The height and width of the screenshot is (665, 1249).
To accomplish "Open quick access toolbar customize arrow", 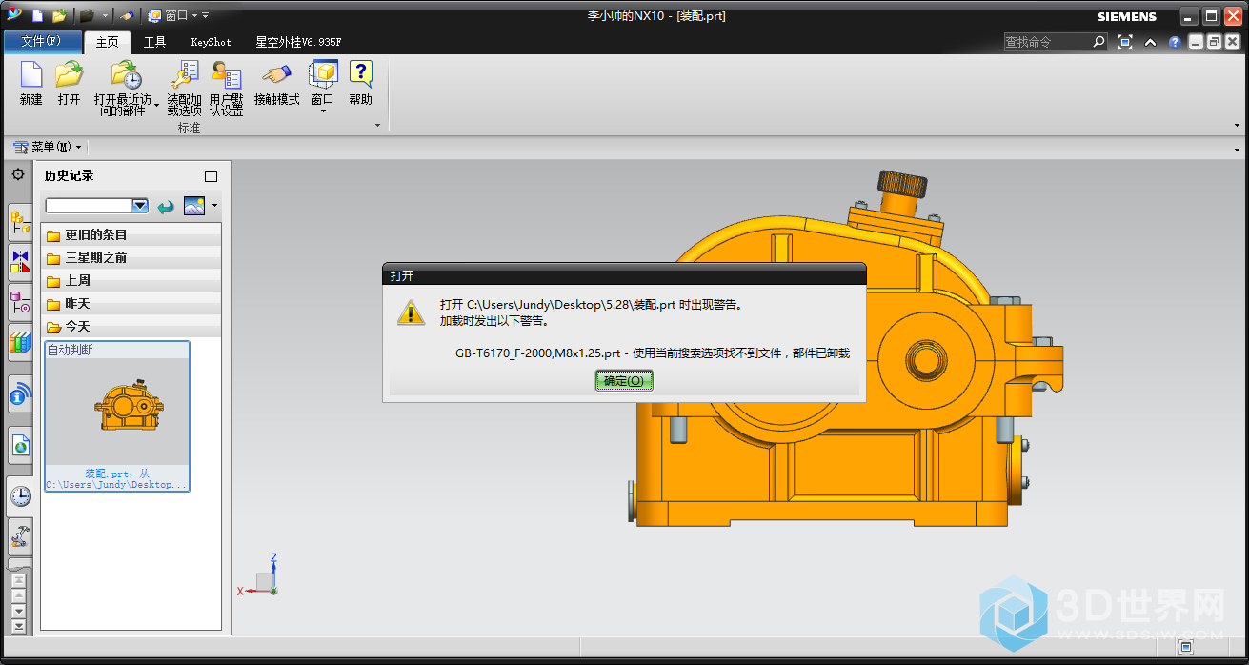I will click(x=206, y=15).
